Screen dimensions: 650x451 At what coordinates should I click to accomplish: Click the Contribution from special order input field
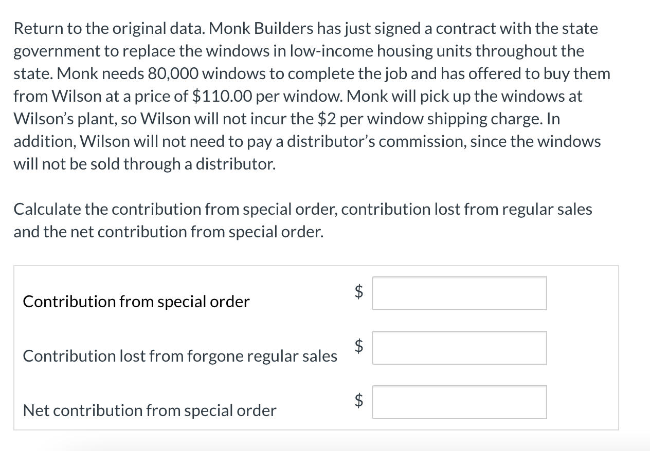point(459,293)
